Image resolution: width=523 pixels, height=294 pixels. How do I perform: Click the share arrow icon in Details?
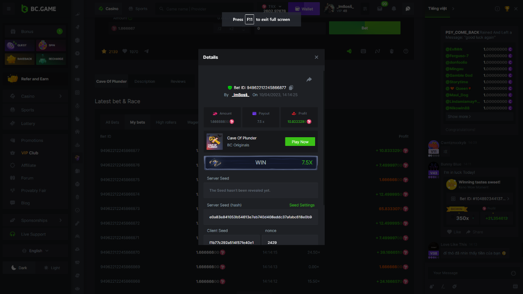click(x=309, y=79)
